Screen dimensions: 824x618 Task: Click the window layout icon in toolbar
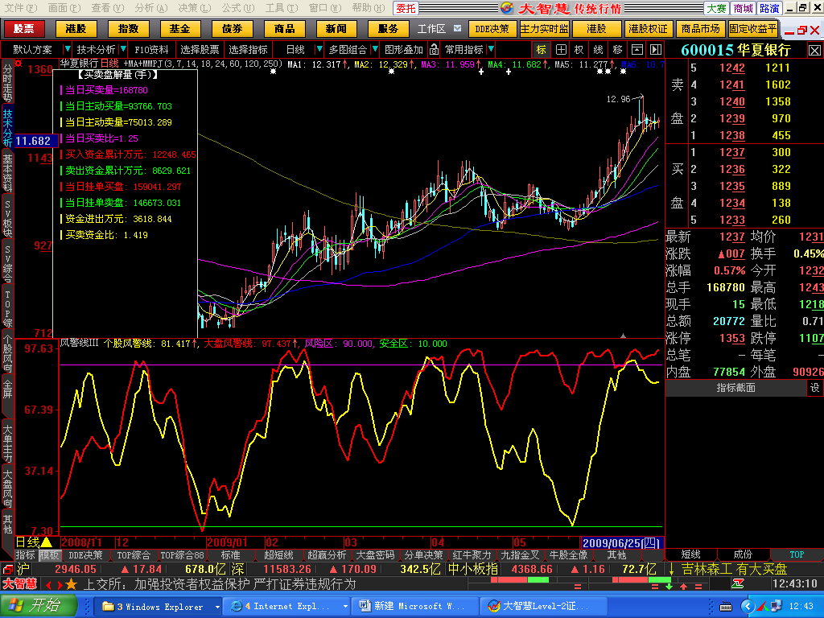pos(637,50)
